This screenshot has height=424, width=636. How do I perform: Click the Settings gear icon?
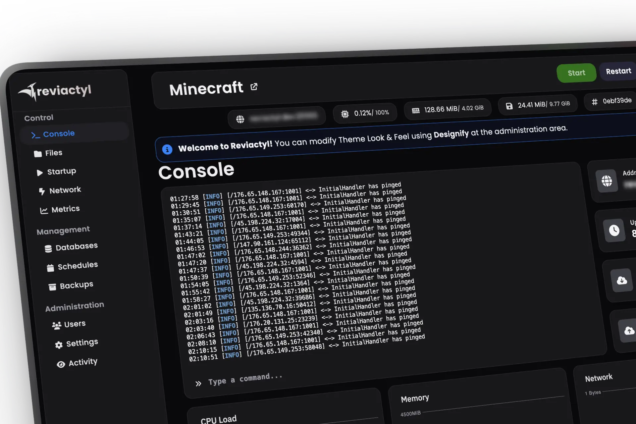59,345
